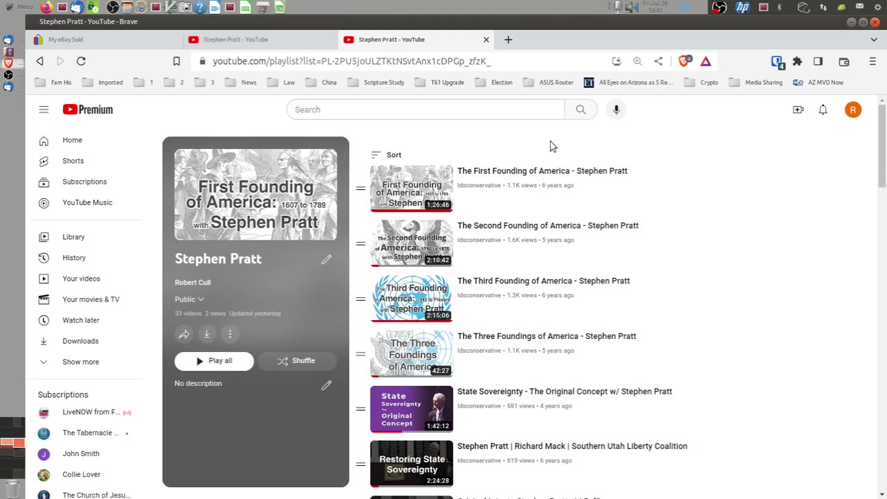This screenshot has width=887, height=499.
Task: Open the zoom magnifier in address bar
Action: pyautogui.click(x=638, y=61)
